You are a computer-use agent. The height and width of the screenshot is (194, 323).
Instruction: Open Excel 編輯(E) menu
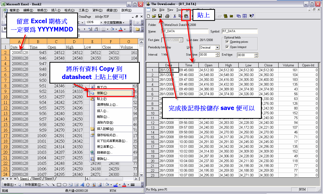tap(28, 10)
